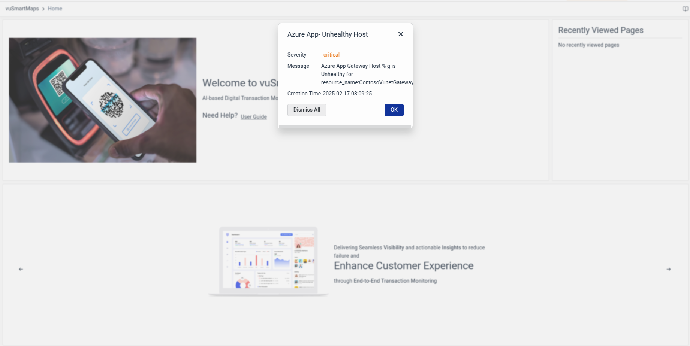Go to previous carousel slide arrow
The height and width of the screenshot is (346, 690).
(x=21, y=269)
